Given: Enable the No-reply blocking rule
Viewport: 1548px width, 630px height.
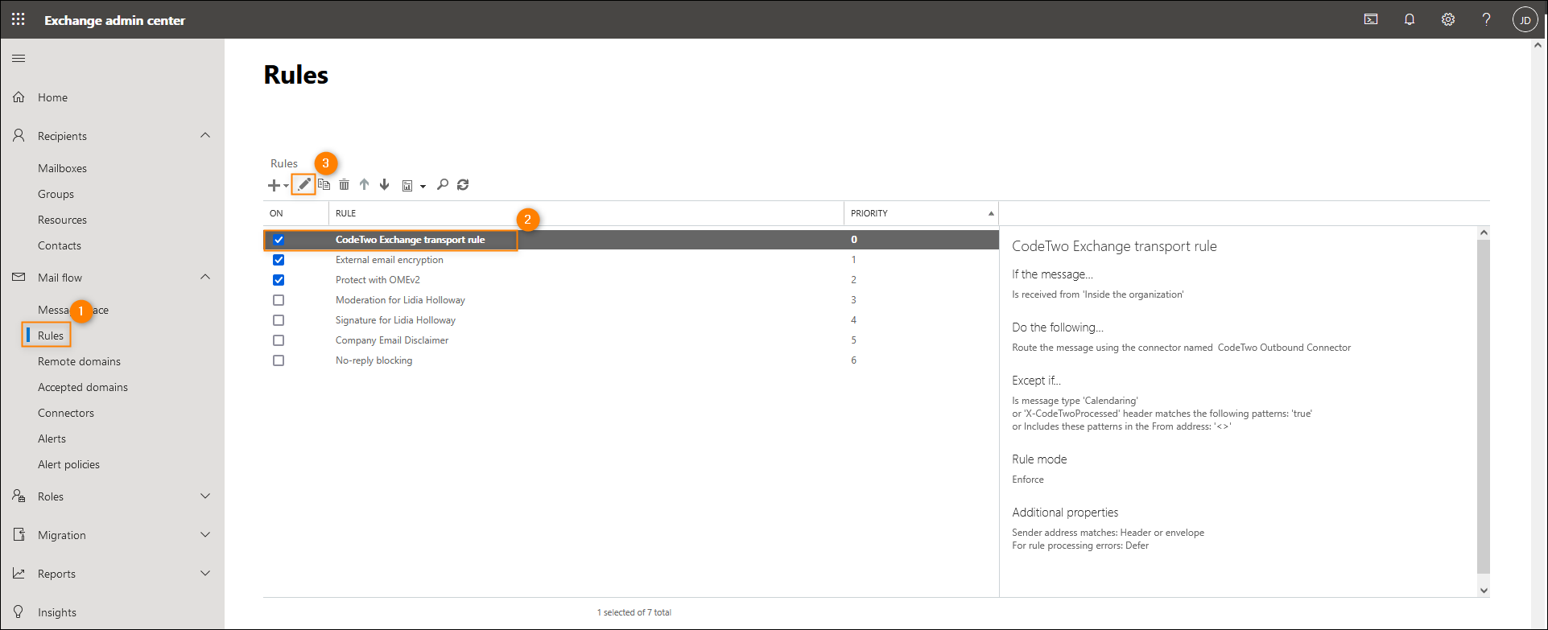Looking at the screenshot, I should tap(279, 360).
